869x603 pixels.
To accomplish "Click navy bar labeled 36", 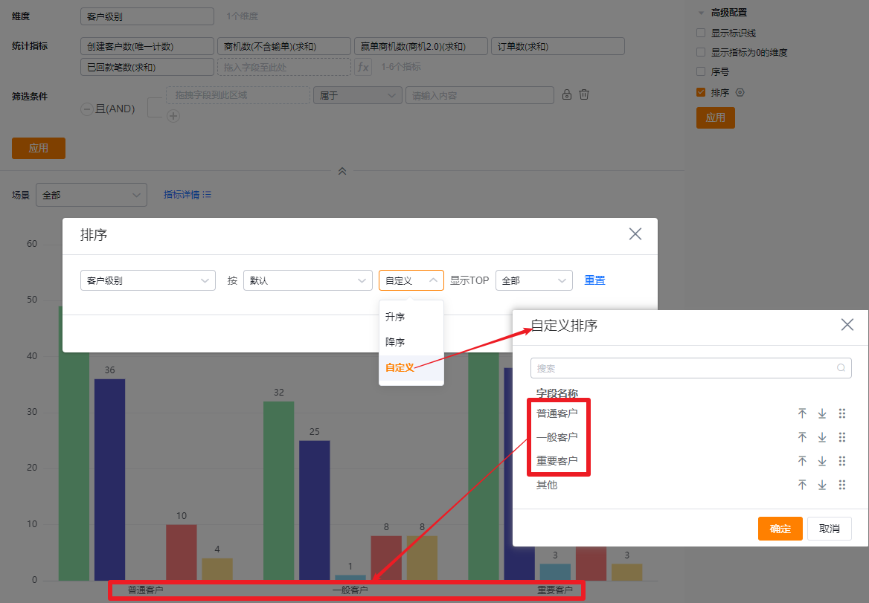I will pyautogui.click(x=109, y=480).
